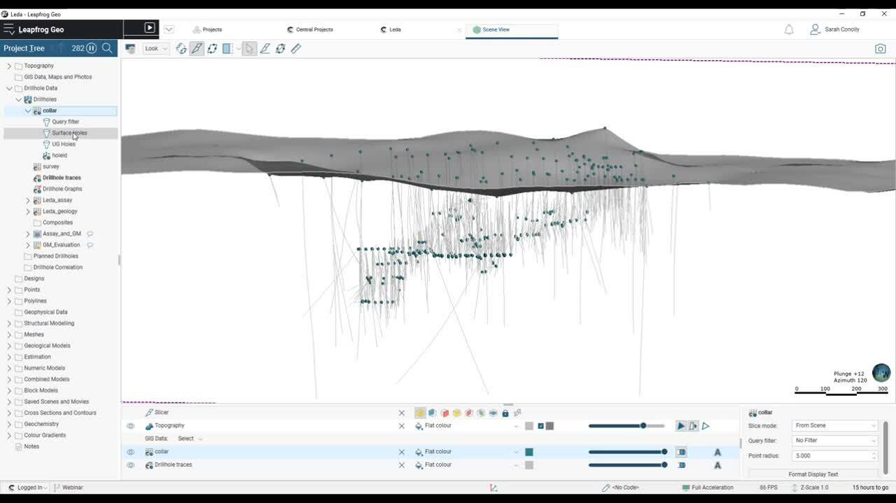Expand the Leda_assay table
This screenshot has width=896, height=503.
28,200
